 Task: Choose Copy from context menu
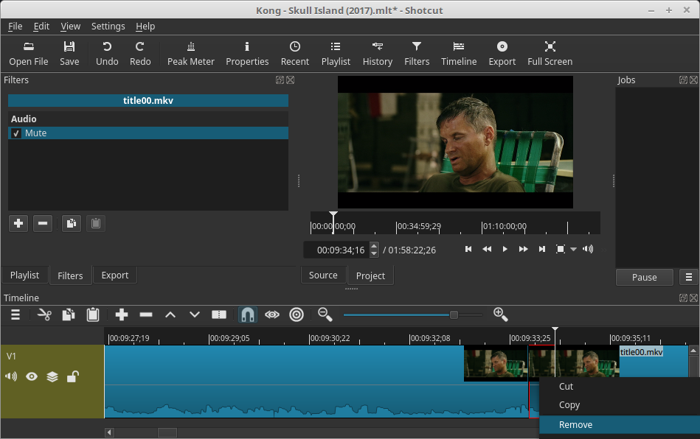coord(620,404)
